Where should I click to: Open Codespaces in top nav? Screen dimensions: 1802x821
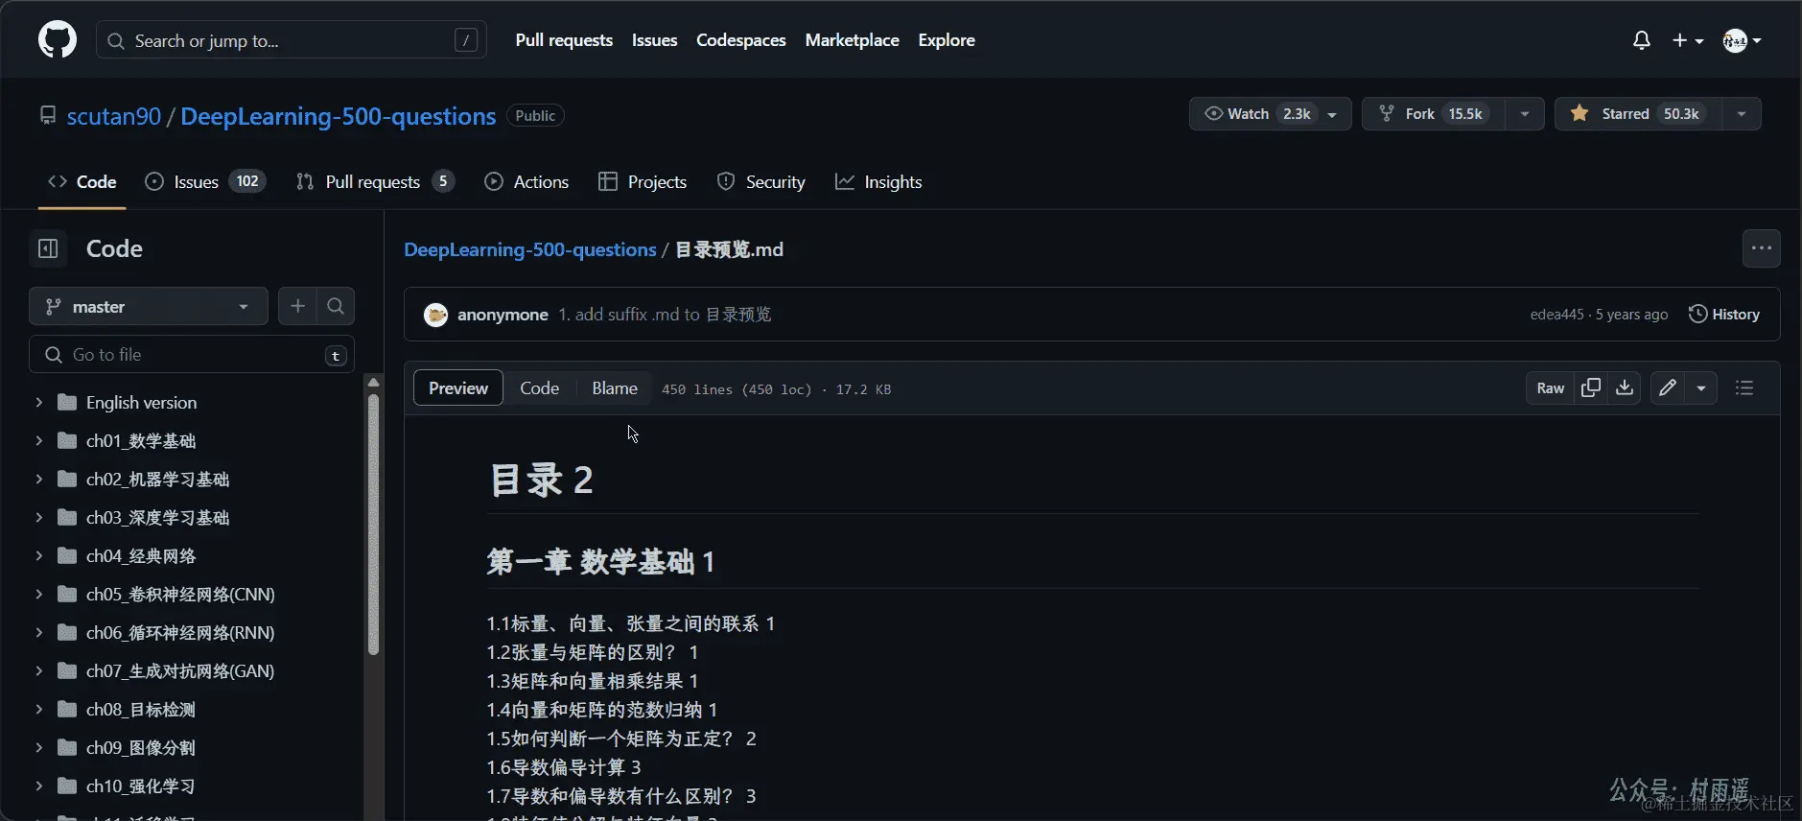coord(740,40)
